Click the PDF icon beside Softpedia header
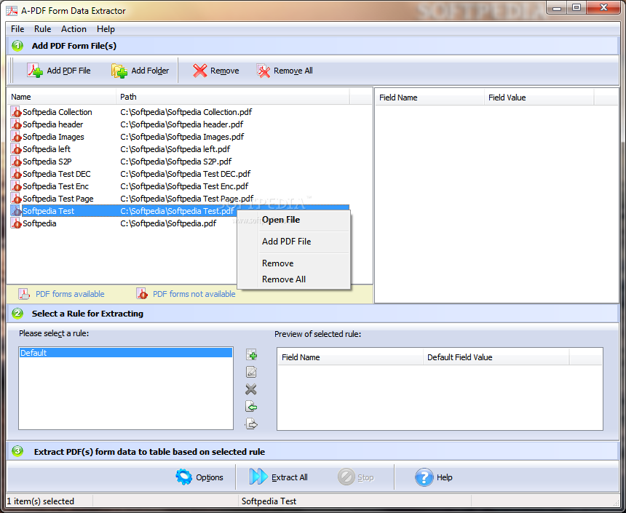The image size is (626, 513). (16, 124)
